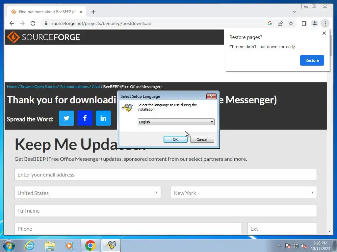Image resolution: width=337 pixels, height=252 pixels.
Task: Click the BeeBEEP bee icon in the dialog
Action: pos(128,107)
